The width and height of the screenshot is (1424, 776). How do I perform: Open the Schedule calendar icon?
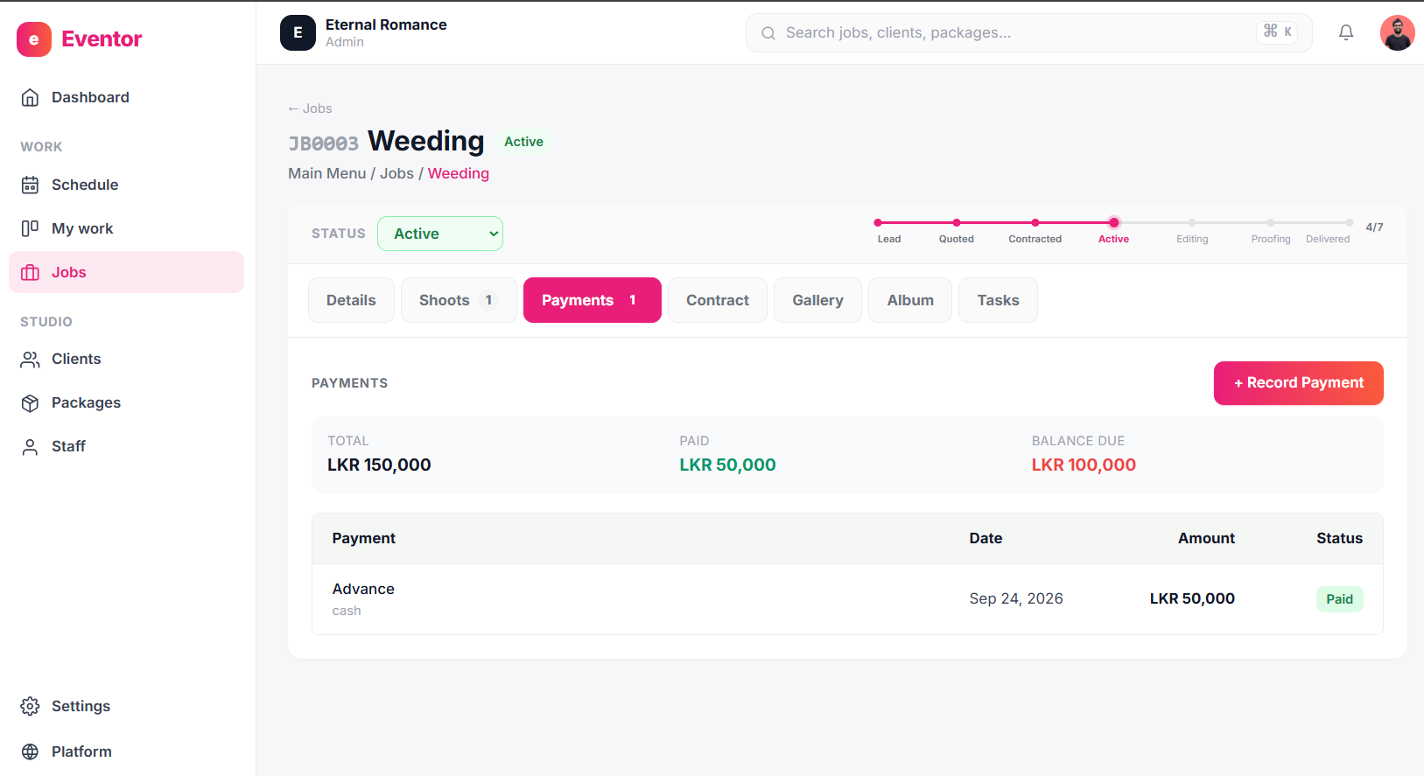tap(30, 185)
